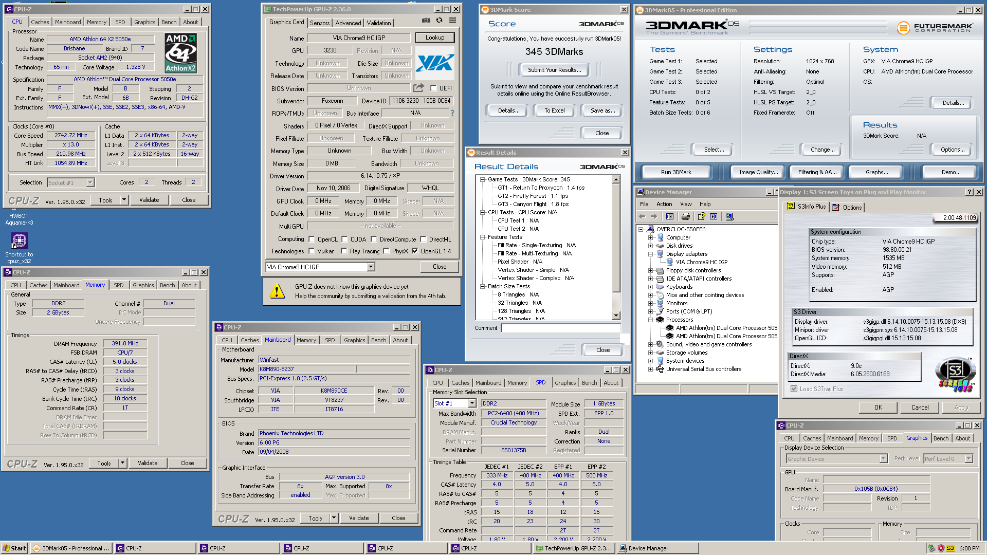Viewport: 987px width, 555px height.
Task: Toggle the Ray Tracing checkbox
Action: (344, 251)
